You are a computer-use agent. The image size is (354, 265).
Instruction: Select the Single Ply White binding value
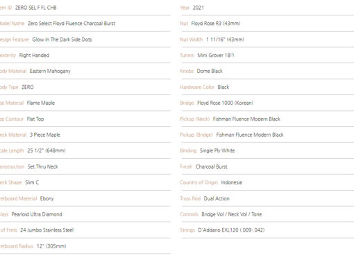click(217, 151)
